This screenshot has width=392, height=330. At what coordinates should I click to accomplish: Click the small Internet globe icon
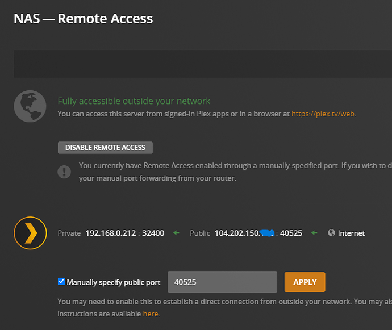[x=331, y=233]
